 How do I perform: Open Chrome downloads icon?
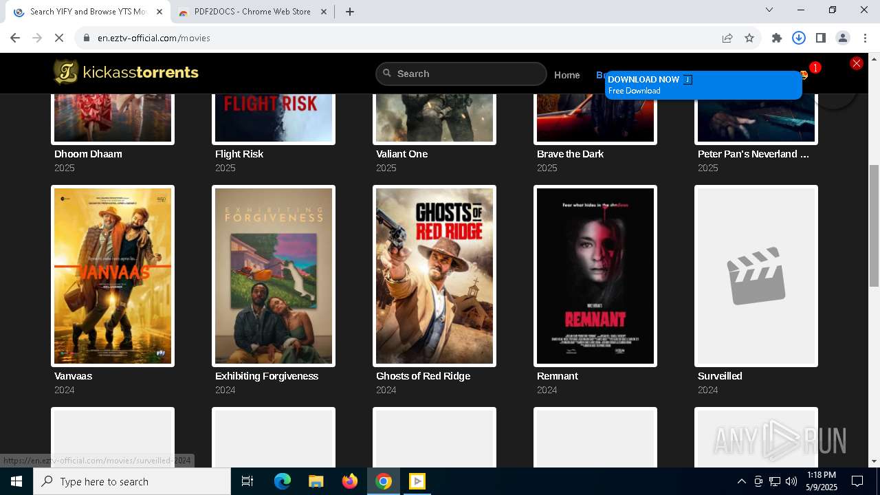pyautogui.click(x=799, y=38)
